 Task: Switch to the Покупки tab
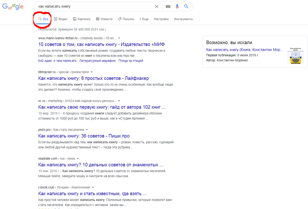(x=126, y=19)
